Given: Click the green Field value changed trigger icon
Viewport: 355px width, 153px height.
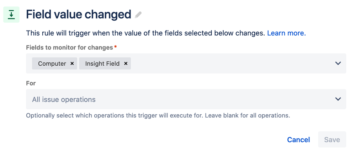Looking at the screenshot, I should [x=11, y=15].
